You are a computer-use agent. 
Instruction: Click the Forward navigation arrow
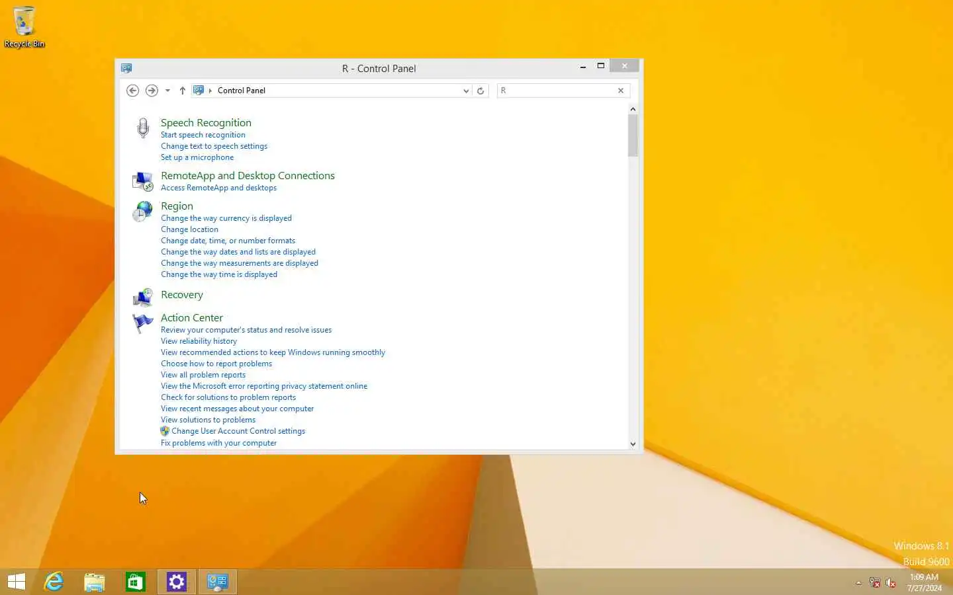152,91
